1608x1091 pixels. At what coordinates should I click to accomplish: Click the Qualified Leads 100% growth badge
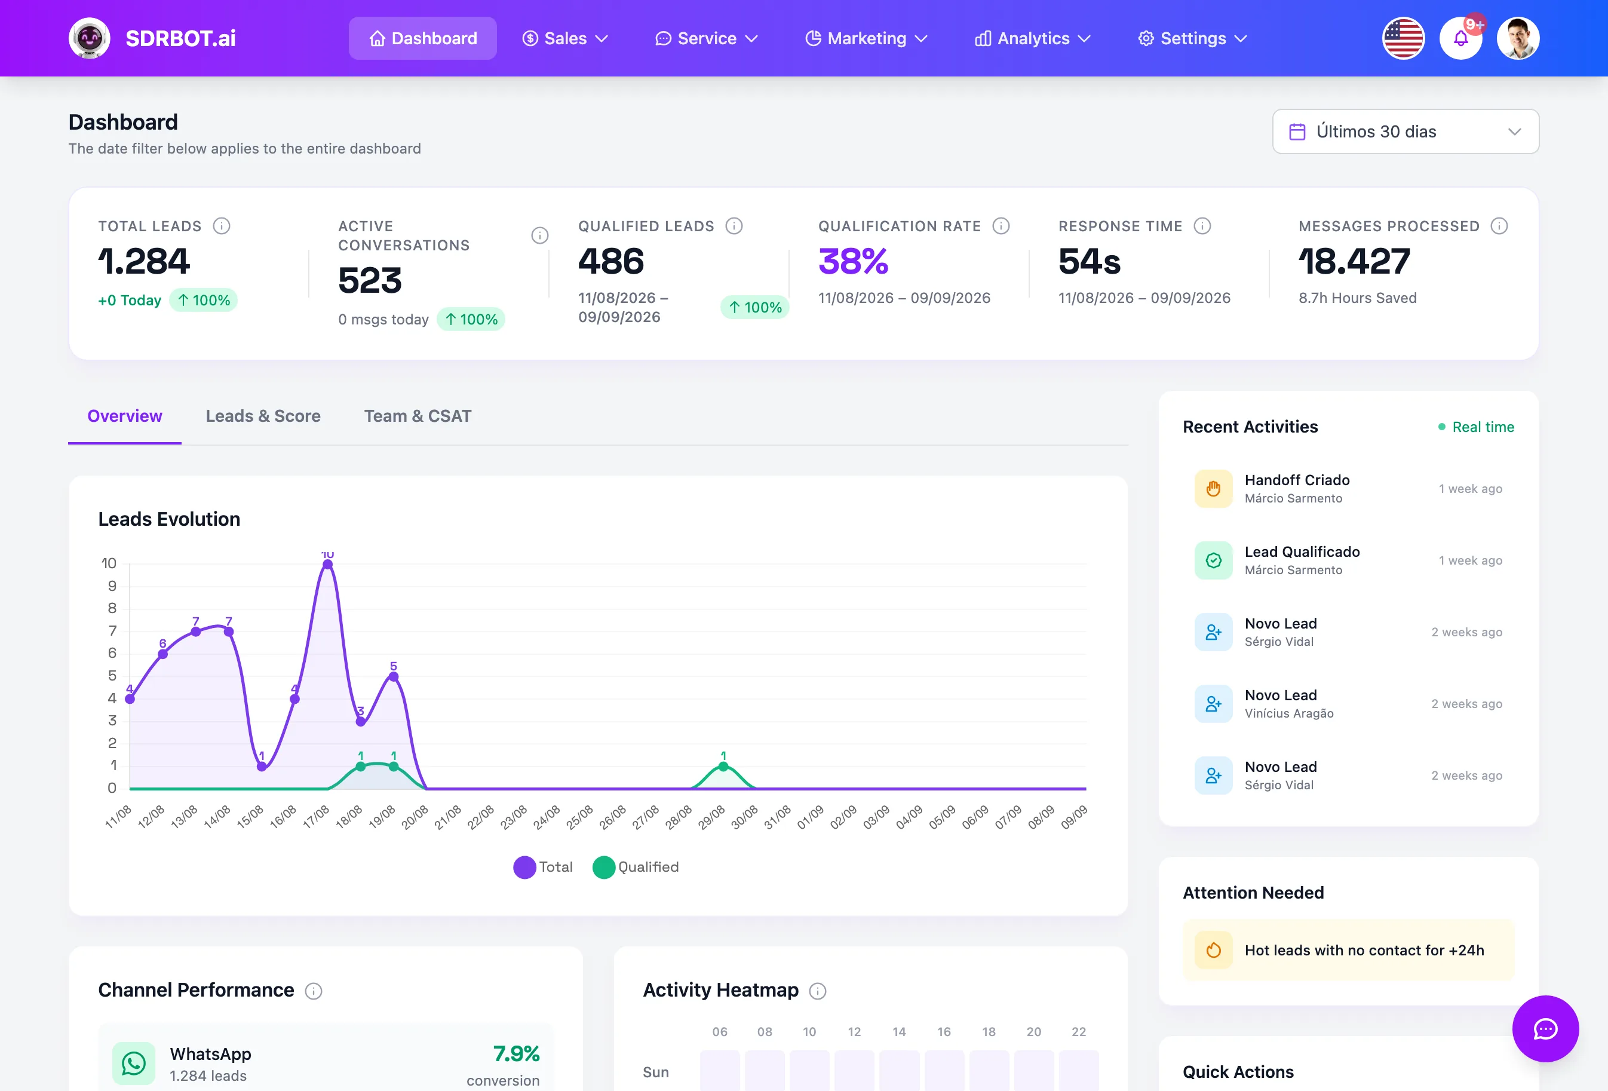click(755, 307)
